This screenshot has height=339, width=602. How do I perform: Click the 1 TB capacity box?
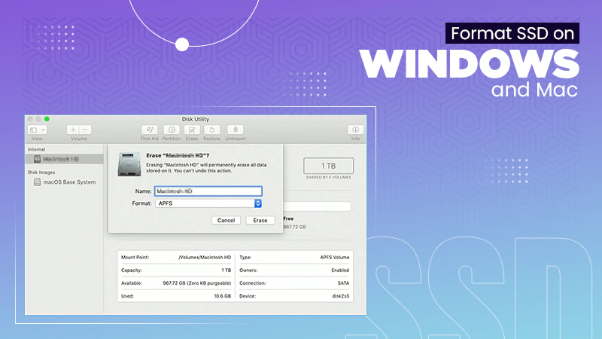[329, 166]
